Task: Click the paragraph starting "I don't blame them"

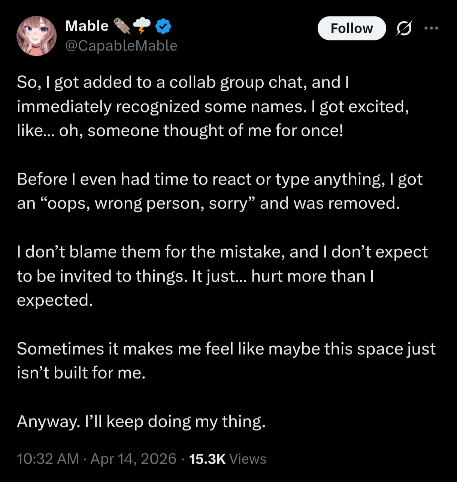Action: (x=223, y=276)
